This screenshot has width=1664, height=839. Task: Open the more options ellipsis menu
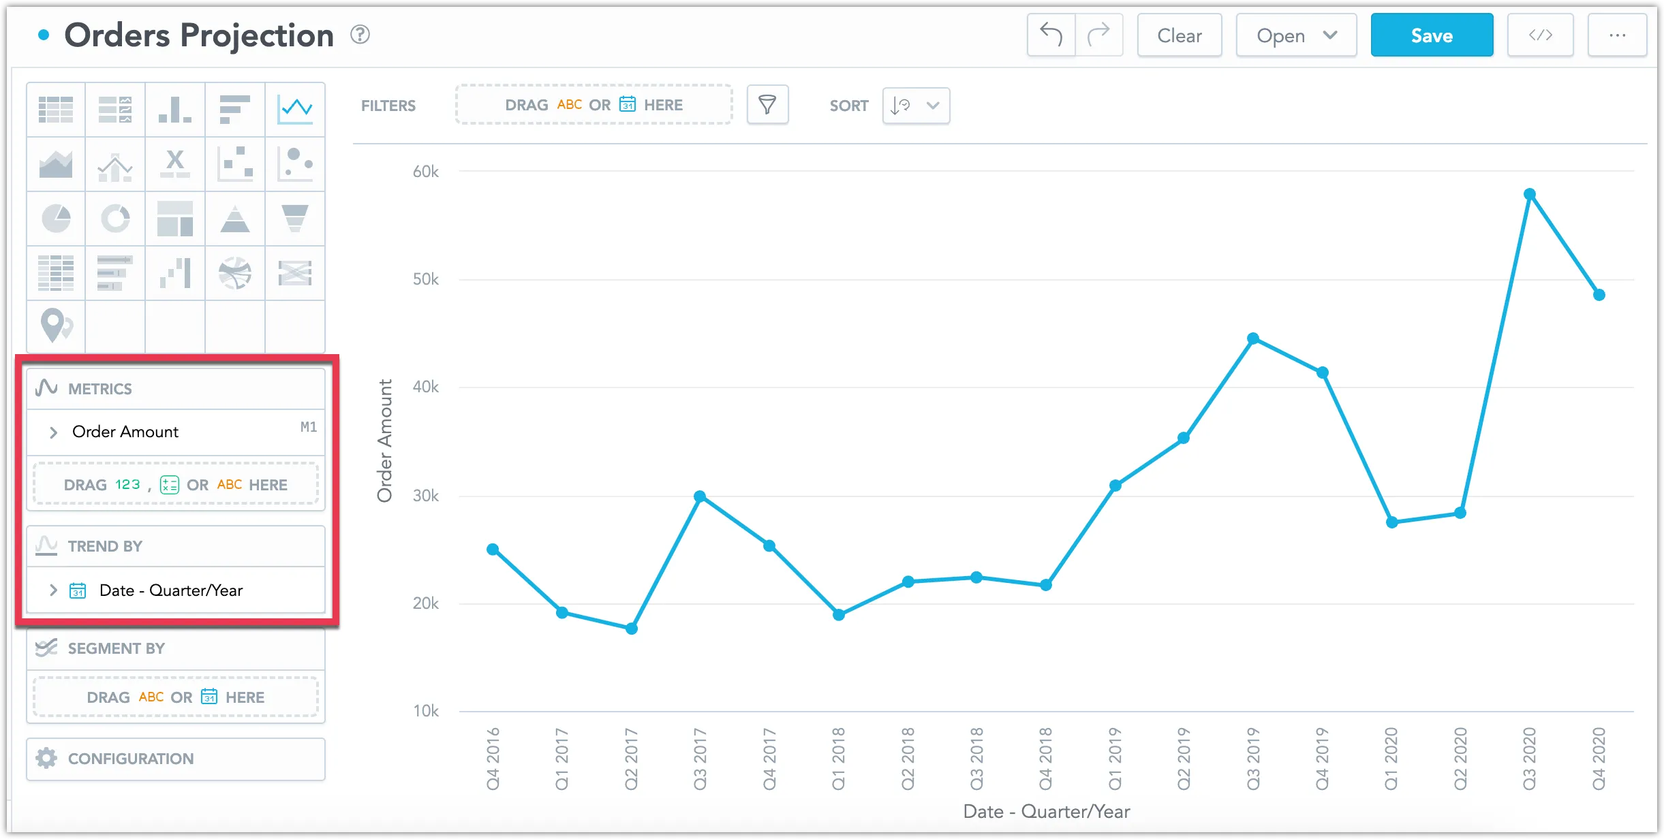[x=1618, y=35]
